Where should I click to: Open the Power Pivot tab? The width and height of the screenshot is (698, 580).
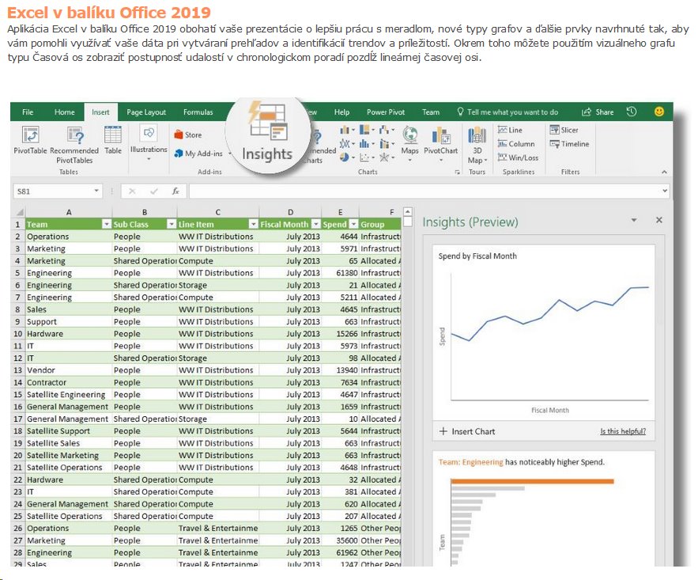coord(385,112)
